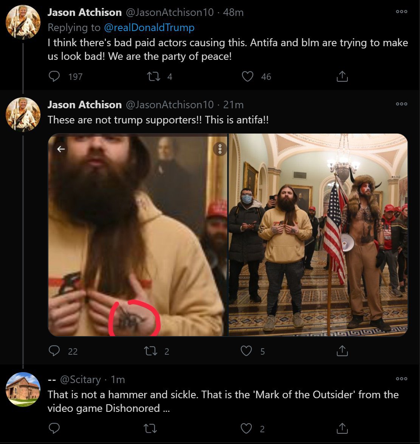Like the @Scitary Dishonored tweet
This screenshot has width=420, height=444.
(246, 428)
